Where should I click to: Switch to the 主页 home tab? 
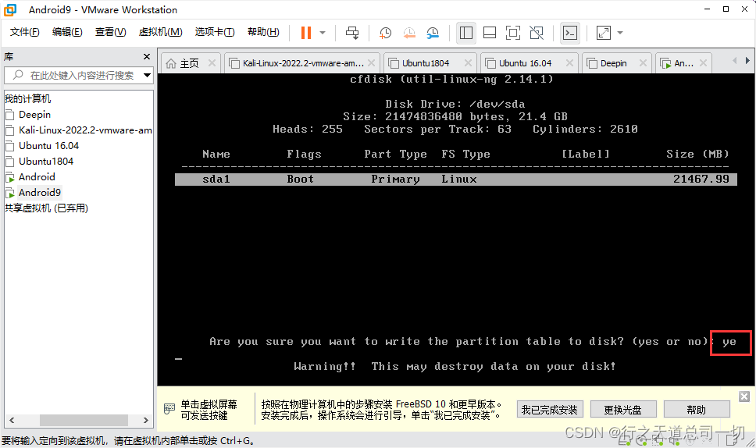[x=190, y=63]
